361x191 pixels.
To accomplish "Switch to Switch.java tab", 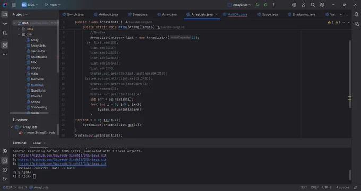I will tap(73, 14).
